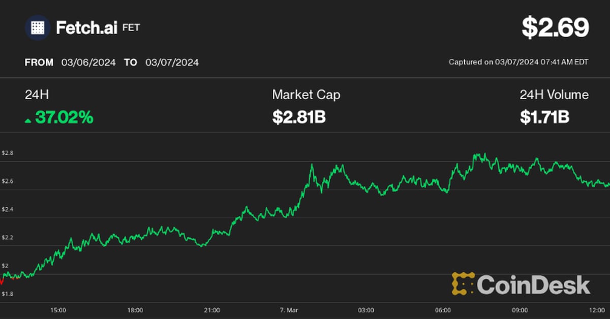
Task: Select the 03/07/2024 TO date
Action: click(x=172, y=62)
